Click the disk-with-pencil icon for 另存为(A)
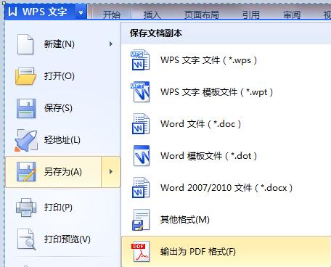Viewport: 331px width, 267px height. (26, 172)
